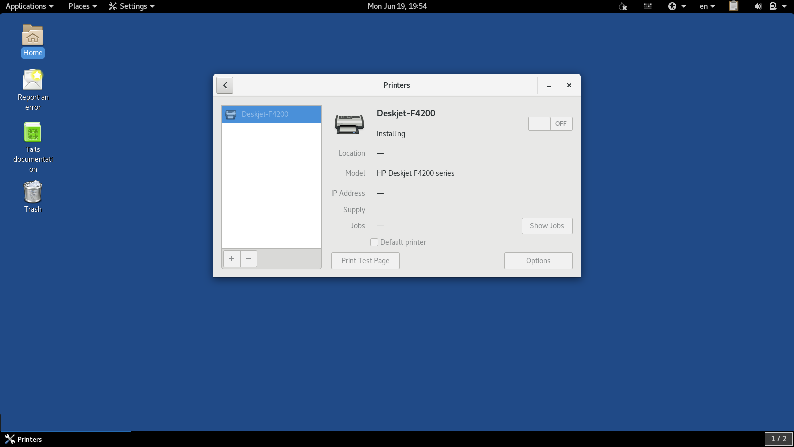Add a new printer with the plus button
The height and width of the screenshot is (447, 794).
coord(232,259)
